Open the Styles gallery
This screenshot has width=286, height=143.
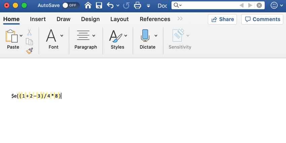click(115, 36)
